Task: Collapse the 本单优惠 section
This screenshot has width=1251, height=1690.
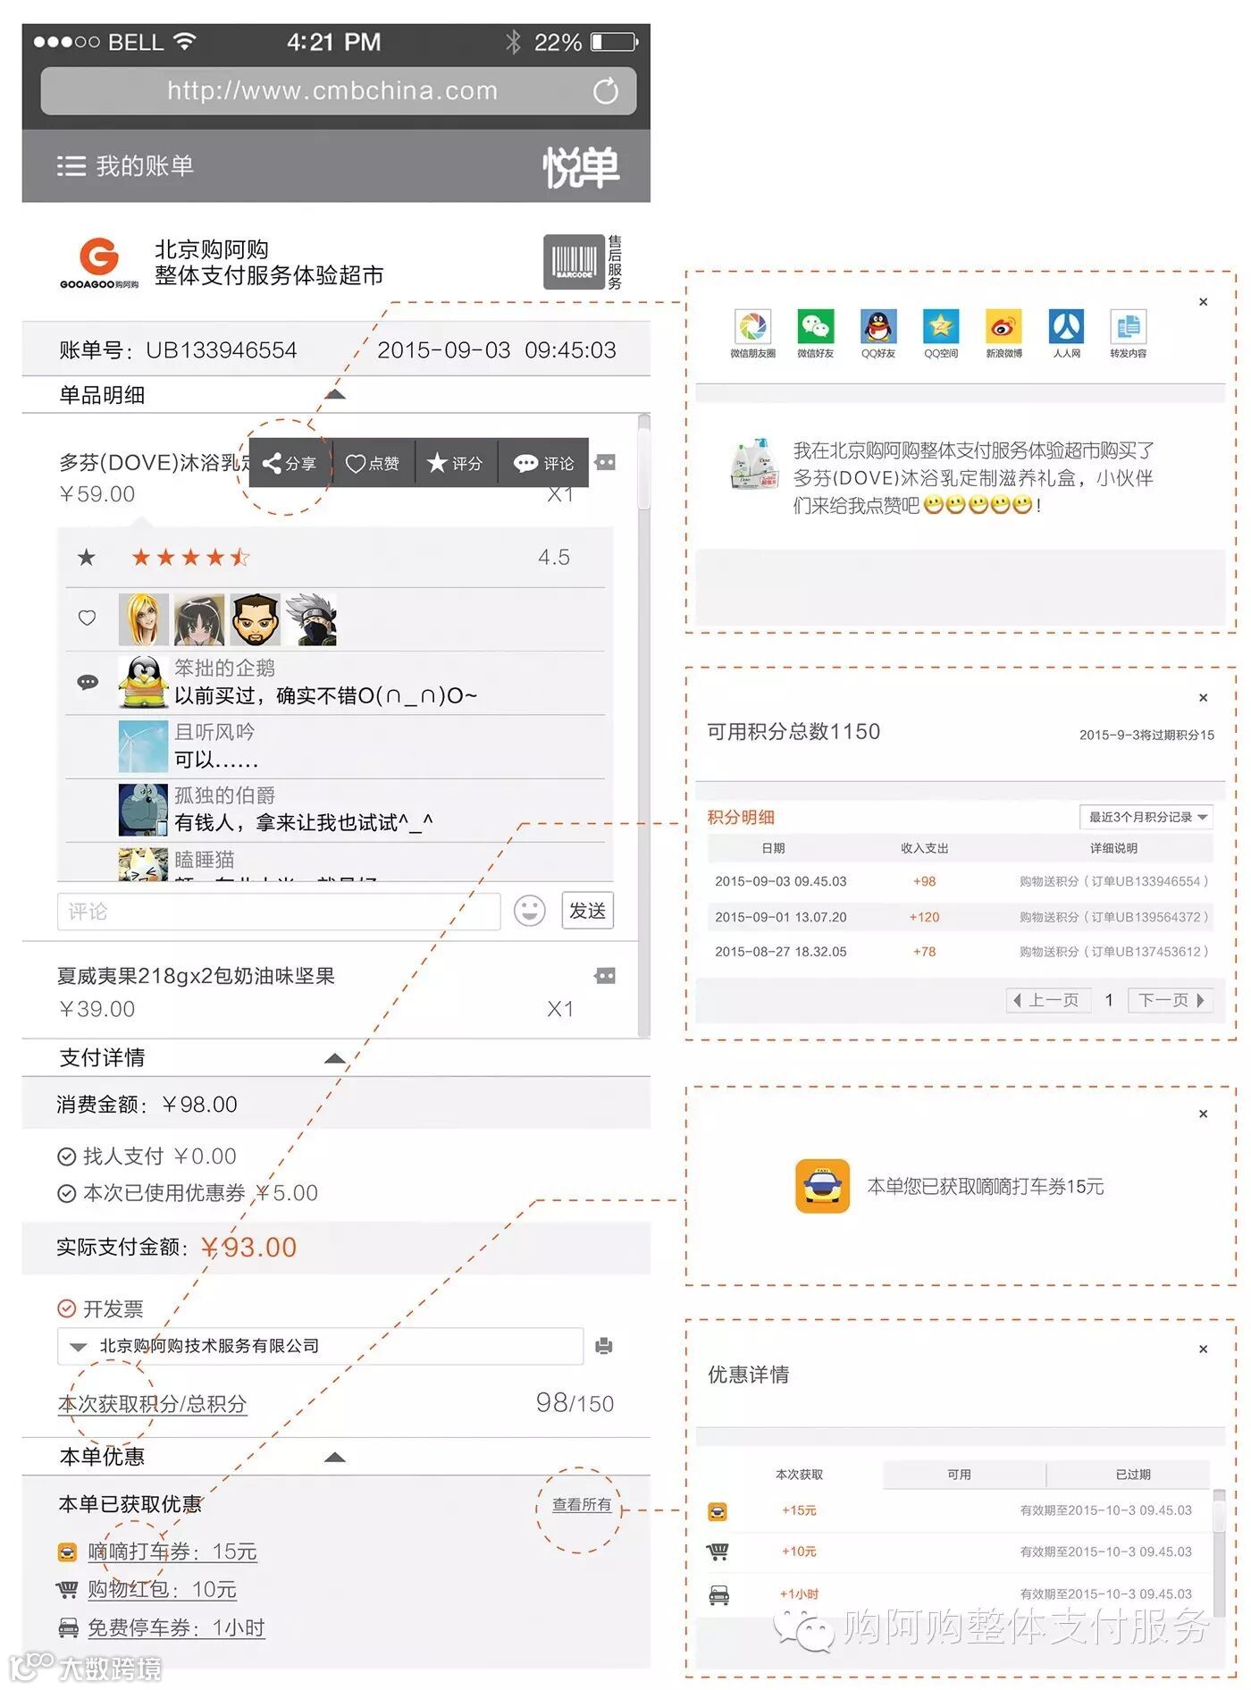Action: click(334, 1457)
